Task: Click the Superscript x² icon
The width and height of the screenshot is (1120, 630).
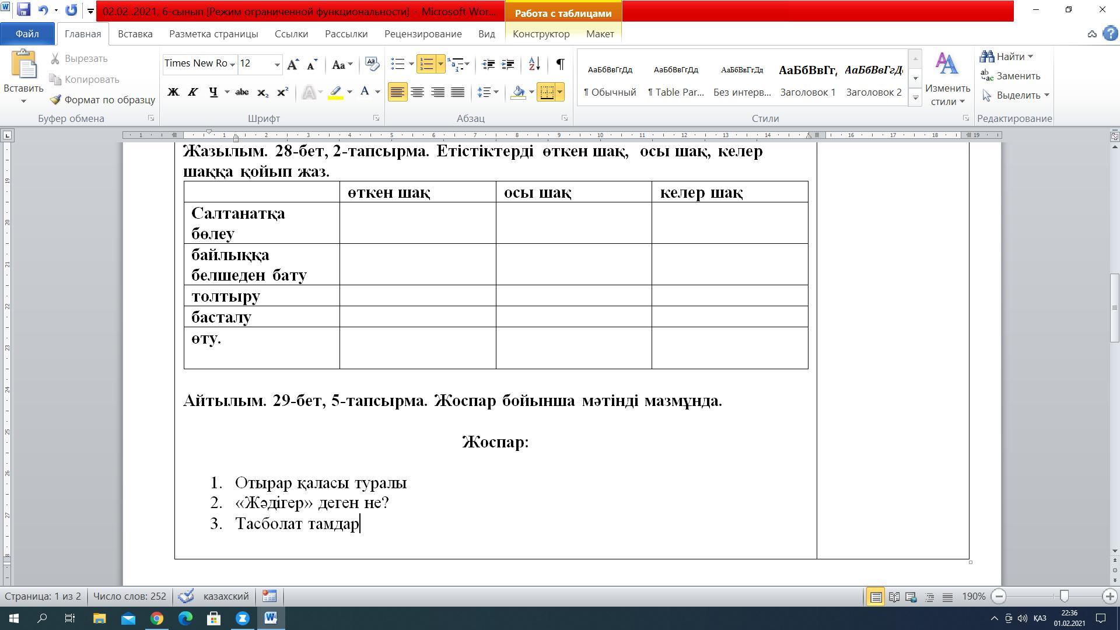Action: [x=282, y=92]
